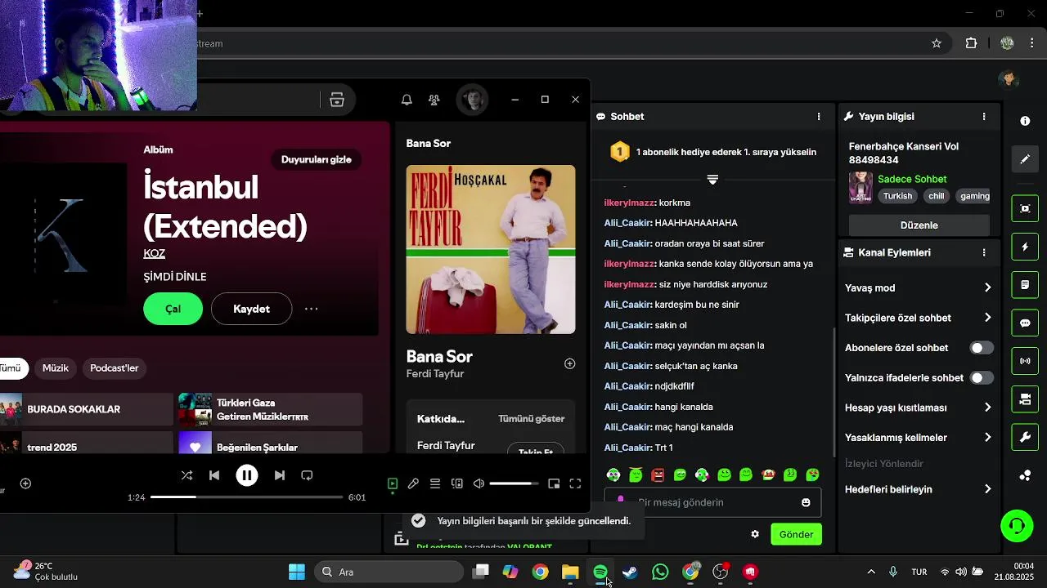Skip to next track in Spotify
The height and width of the screenshot is (588, 1047).
[280, 475]
